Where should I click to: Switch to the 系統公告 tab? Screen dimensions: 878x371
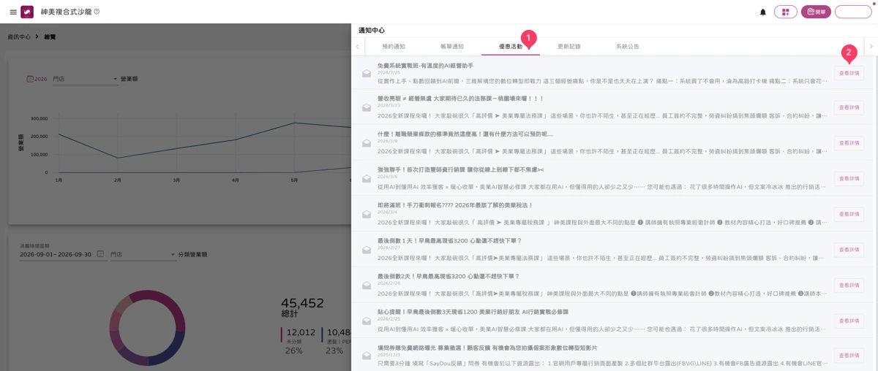[x=627, y=47]
